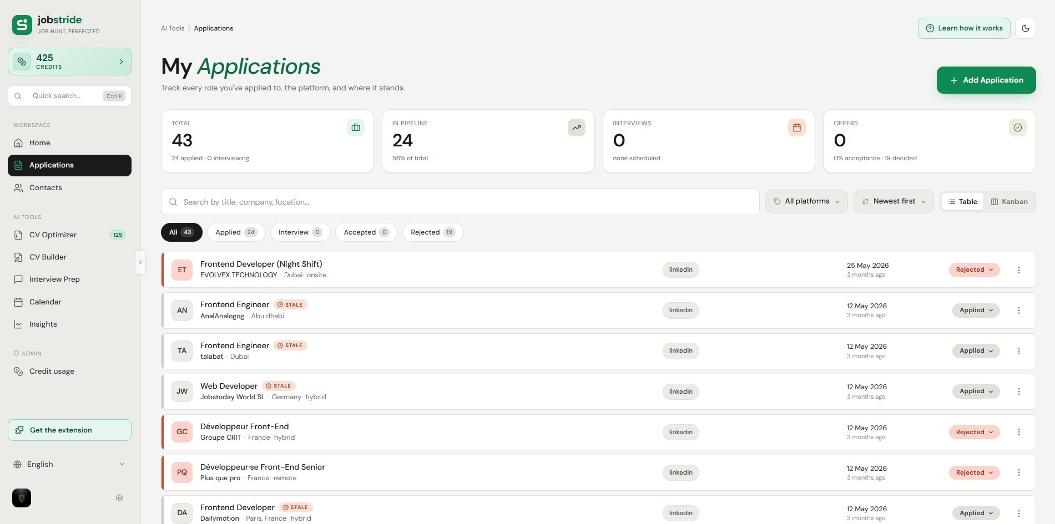Click the search by title, company, location field
The image size is (1055, 524).
coord(460,202)
